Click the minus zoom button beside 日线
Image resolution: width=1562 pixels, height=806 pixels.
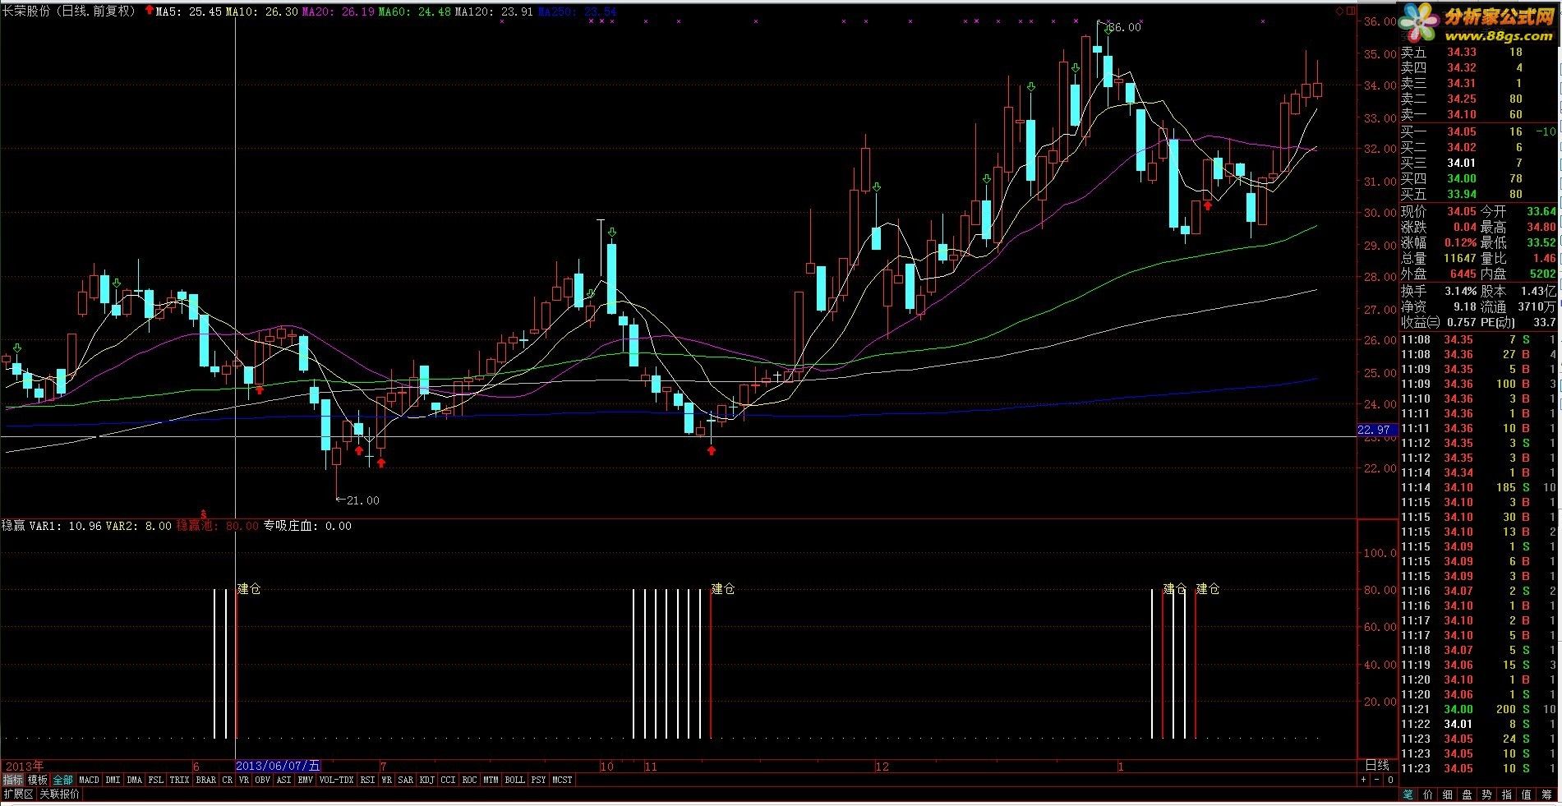[x=1377, y=780]
